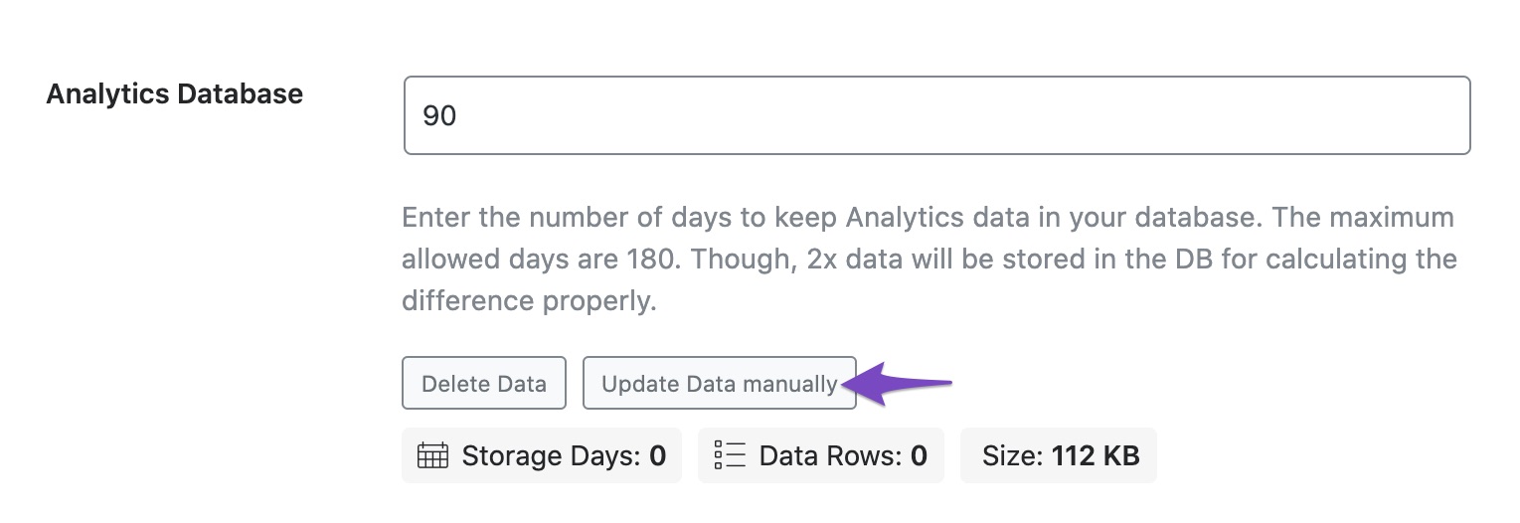
Task: Select the Data Rows label text
Action: (831, 456)
